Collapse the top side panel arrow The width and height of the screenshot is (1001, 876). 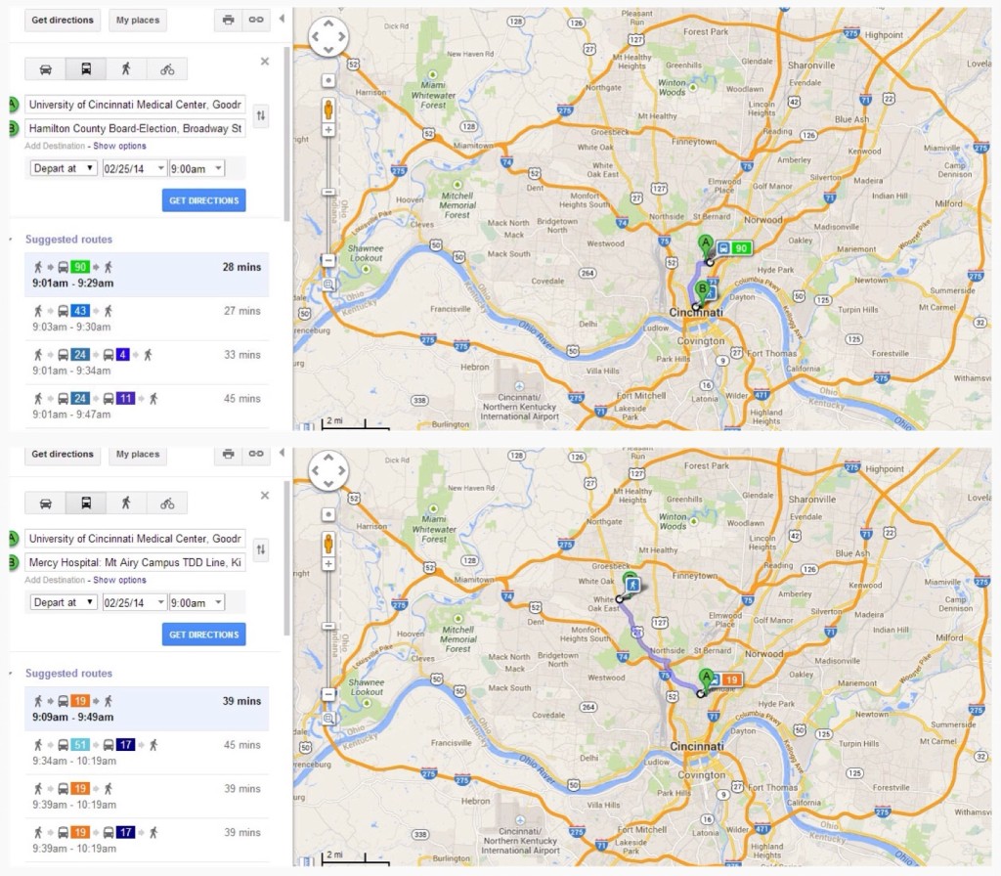tap(282, 19)
